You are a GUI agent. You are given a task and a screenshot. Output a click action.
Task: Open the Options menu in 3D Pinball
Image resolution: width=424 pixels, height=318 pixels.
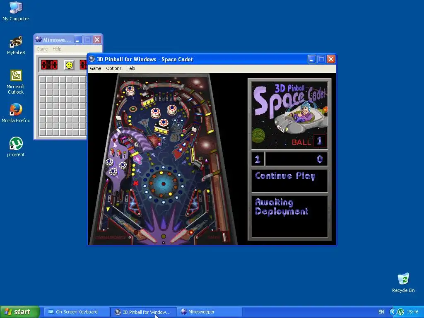(113, 68)
